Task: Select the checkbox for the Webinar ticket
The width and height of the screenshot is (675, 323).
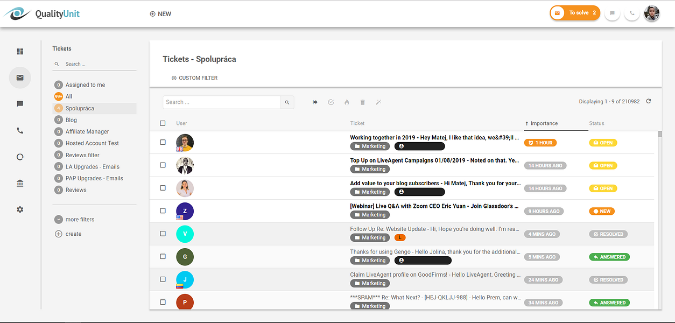Action: [x=163, y=211]
